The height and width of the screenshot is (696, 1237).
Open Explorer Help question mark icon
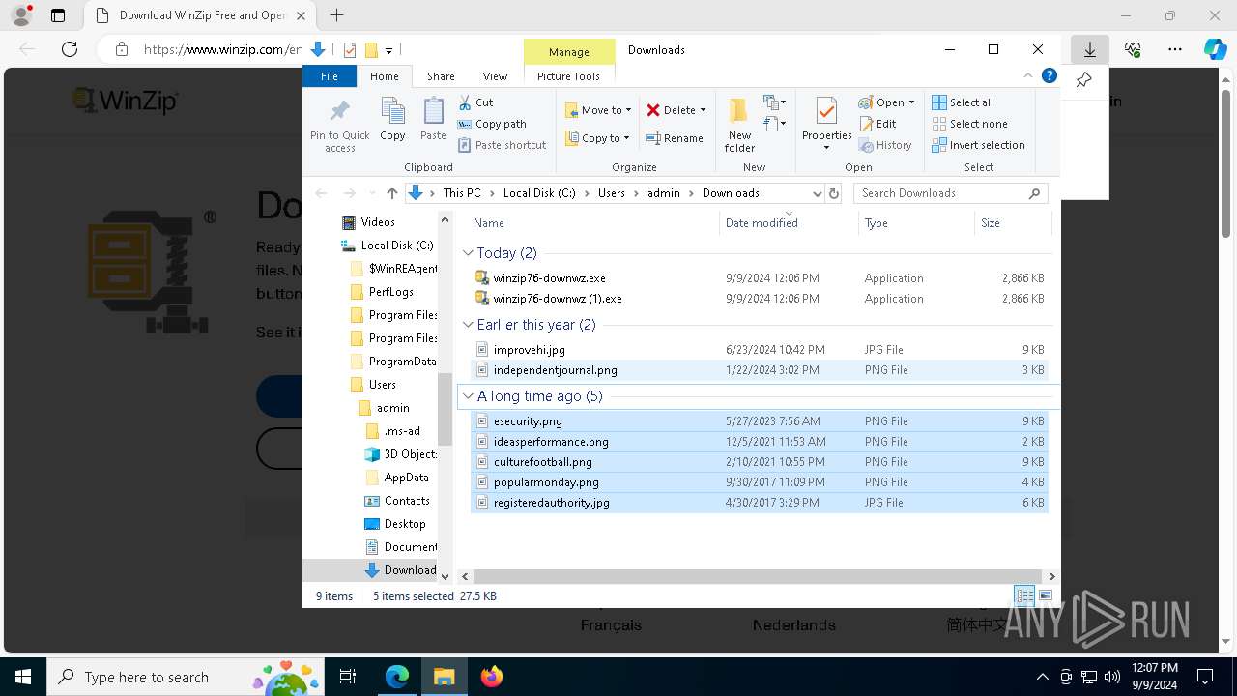click(x=1050, y=75)
